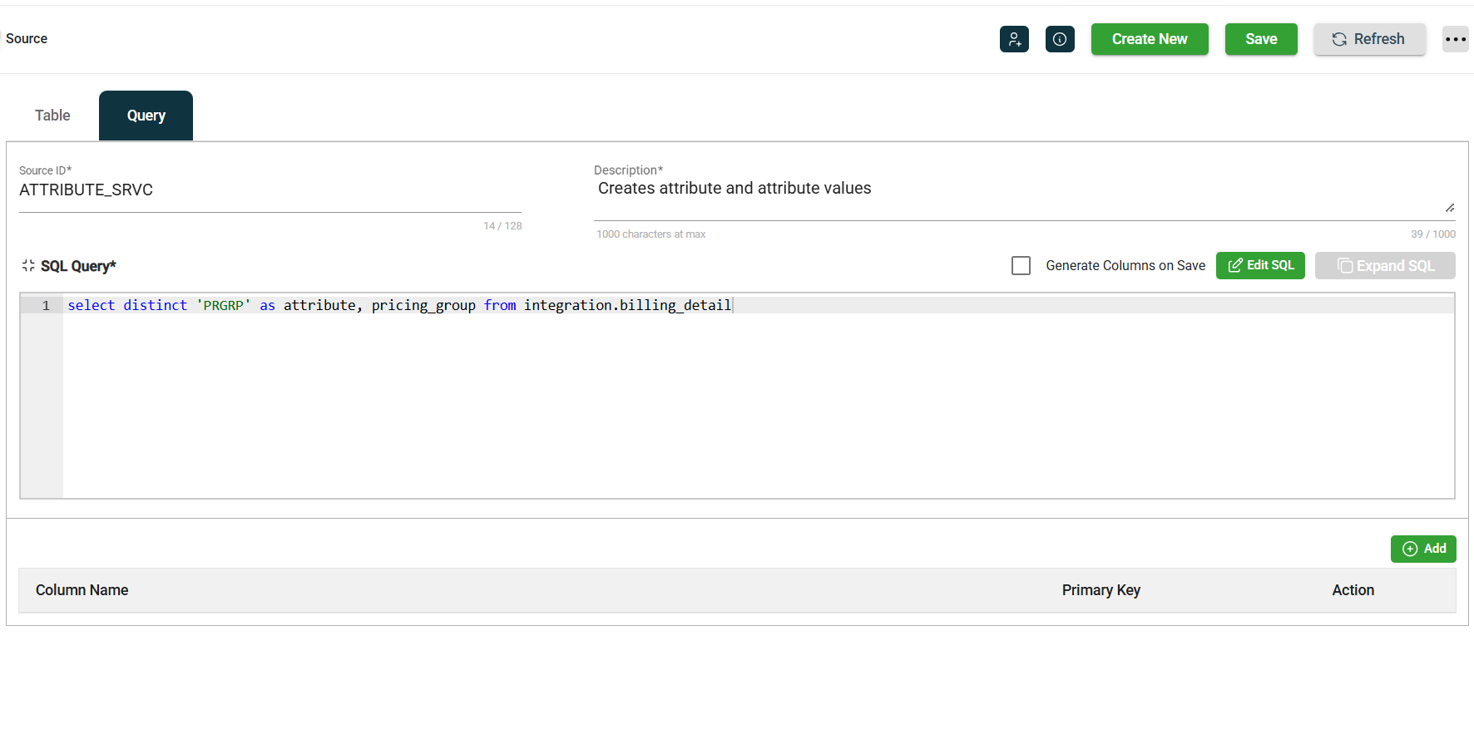Save the source with Save button
Screen dimensions: 1474x729
[1260, 39]
